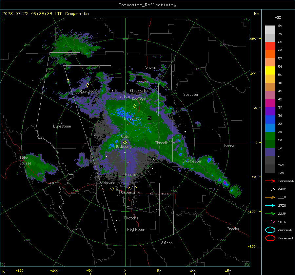Select the red 65 dBZ color swatch
This screenshot has width=295, height=275.
coord(270,46)
